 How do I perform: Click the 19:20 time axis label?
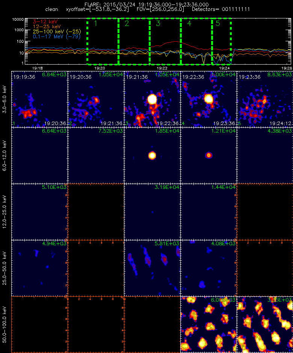100,68
